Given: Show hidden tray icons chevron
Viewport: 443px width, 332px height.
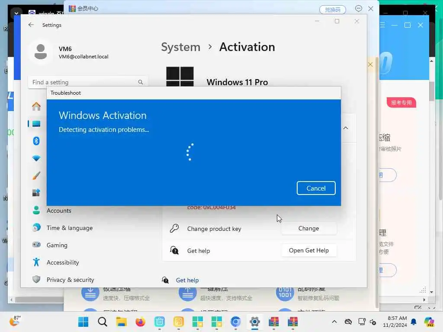Looking at the screenshot, I should pyautogui.click(x=334, y=322).
